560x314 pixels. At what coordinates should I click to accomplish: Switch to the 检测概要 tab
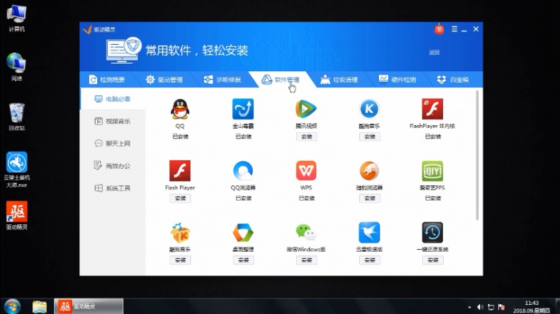(x=107, y=80)
